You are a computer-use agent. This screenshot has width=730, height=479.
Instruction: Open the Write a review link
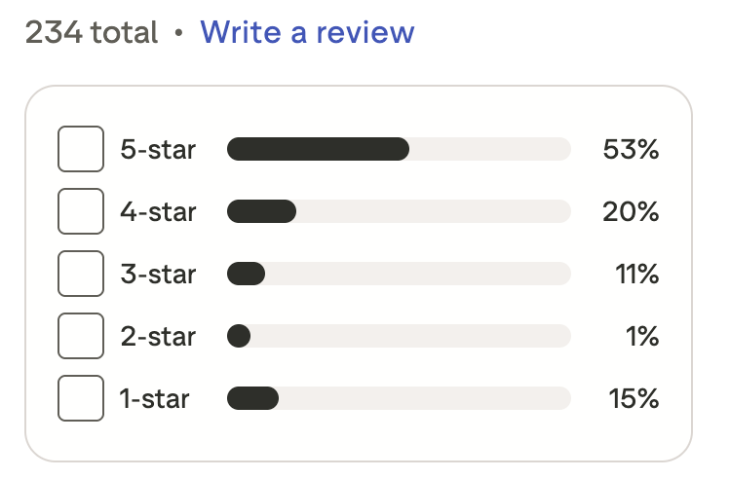tap(307, 32)
